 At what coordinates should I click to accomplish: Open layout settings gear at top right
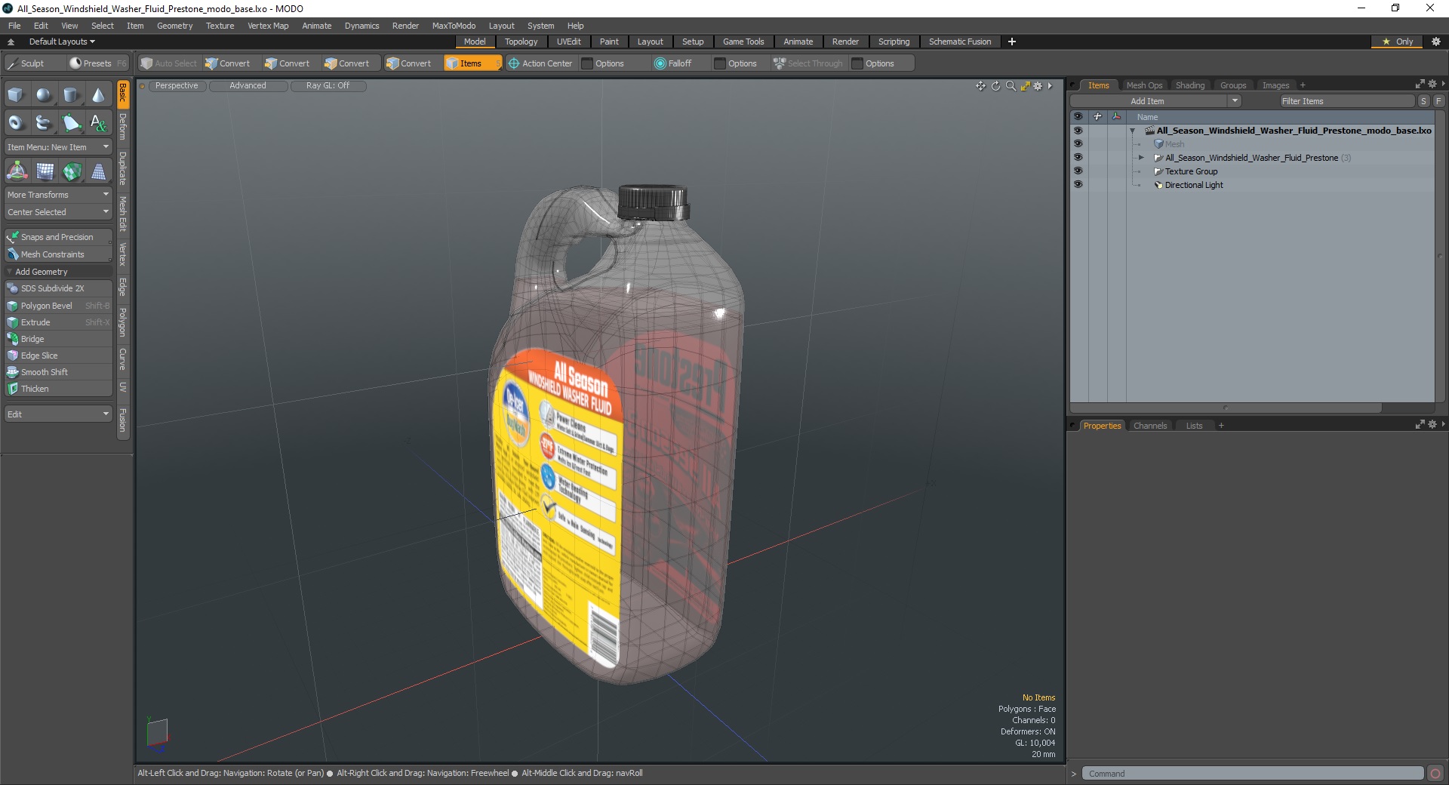pos(1436,42)
